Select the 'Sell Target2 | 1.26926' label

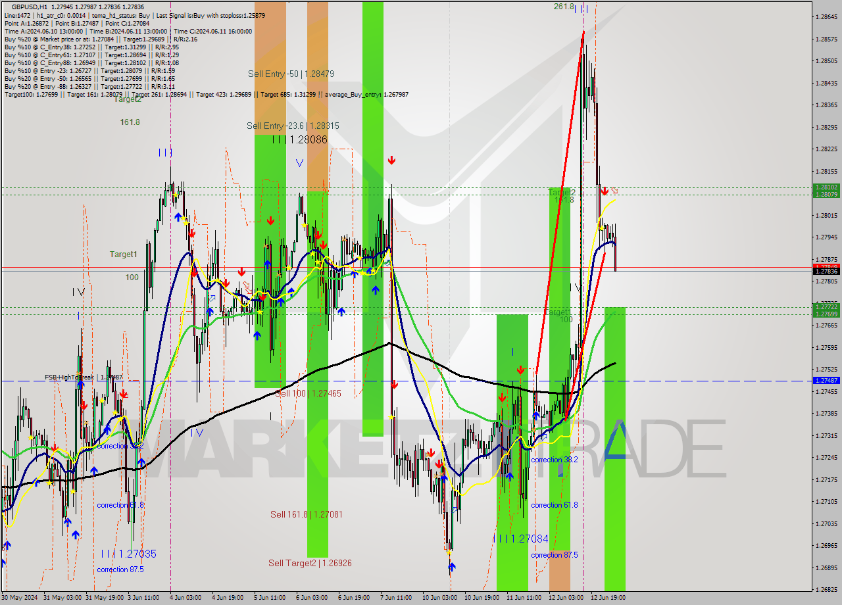click(310, 563)
